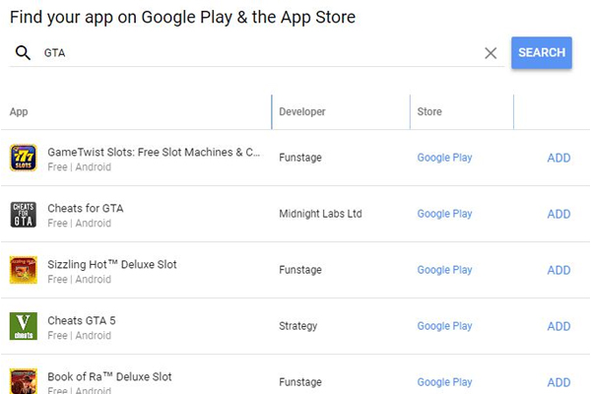Image resolution: width=591 pixels, height=394 pixels.
Task: Click the Store column header
Action: 429,111
